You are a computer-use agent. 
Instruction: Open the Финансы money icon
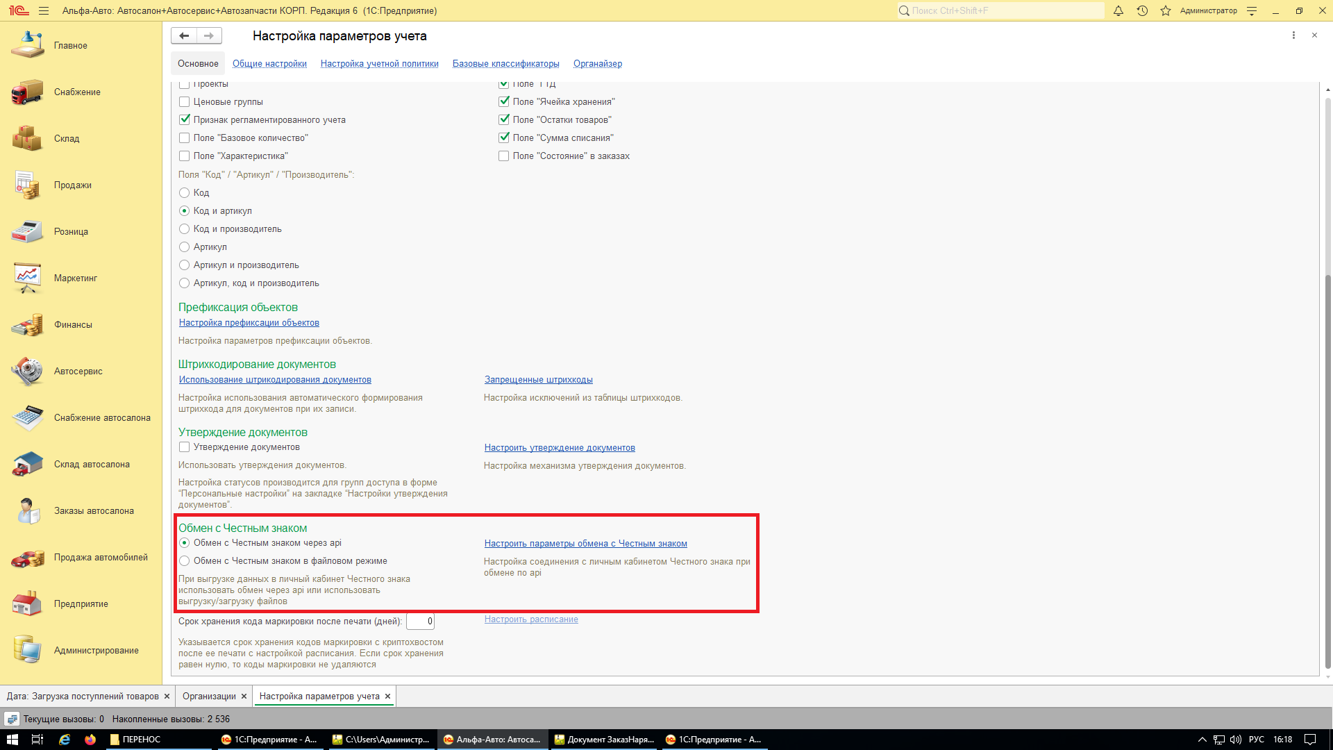pyautogui.click(x=28, y=324)
